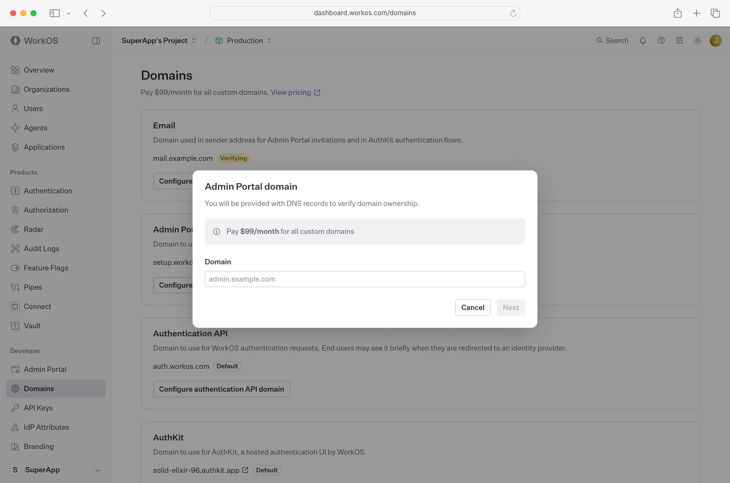Toggle the light/dark theme sun icon
Viewport: 730px width, 483px height.
(x=698, y=41)
